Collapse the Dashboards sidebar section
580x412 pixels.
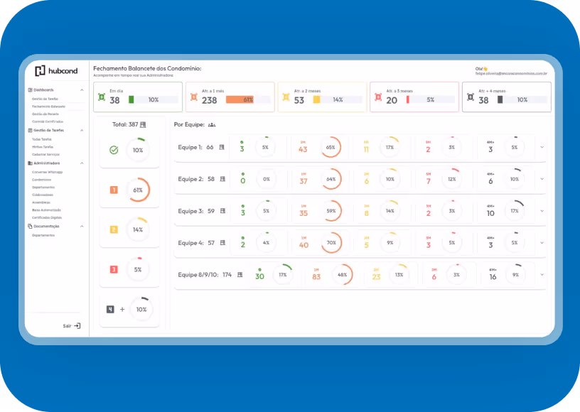[x=82, y=90]
